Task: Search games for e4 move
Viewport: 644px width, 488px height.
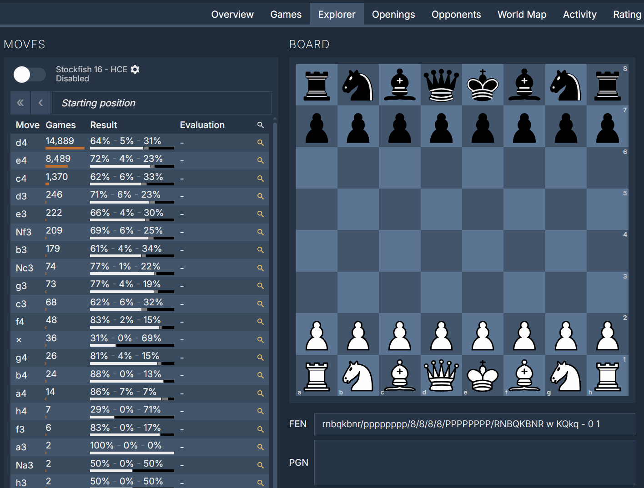Action: coord(261,160)
